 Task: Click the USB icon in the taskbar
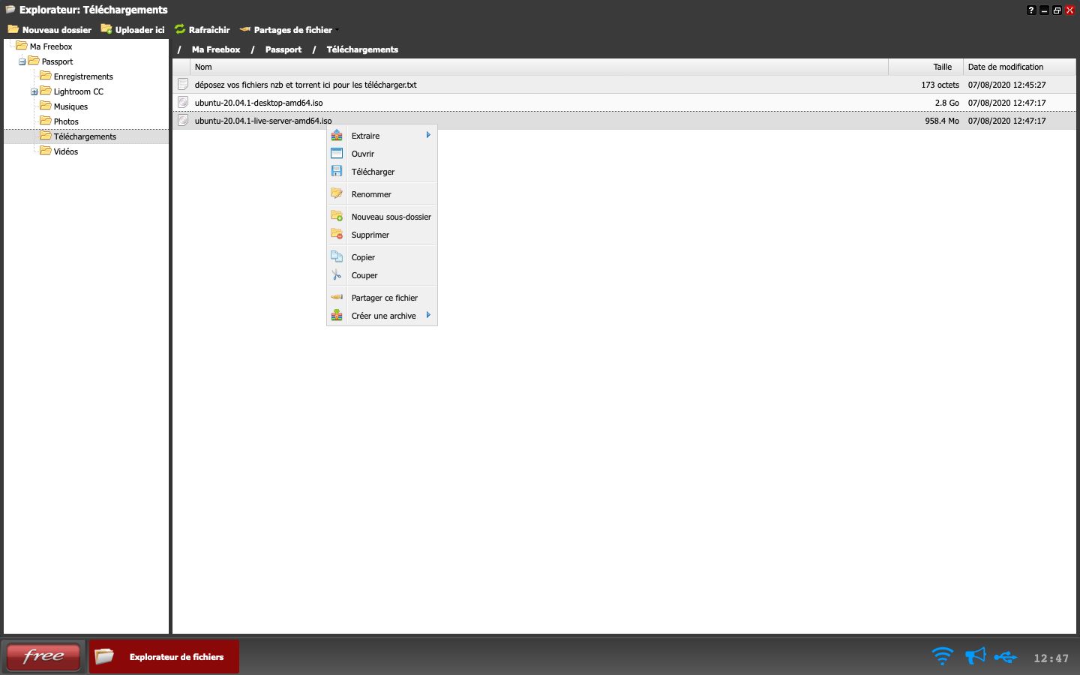1006,657
